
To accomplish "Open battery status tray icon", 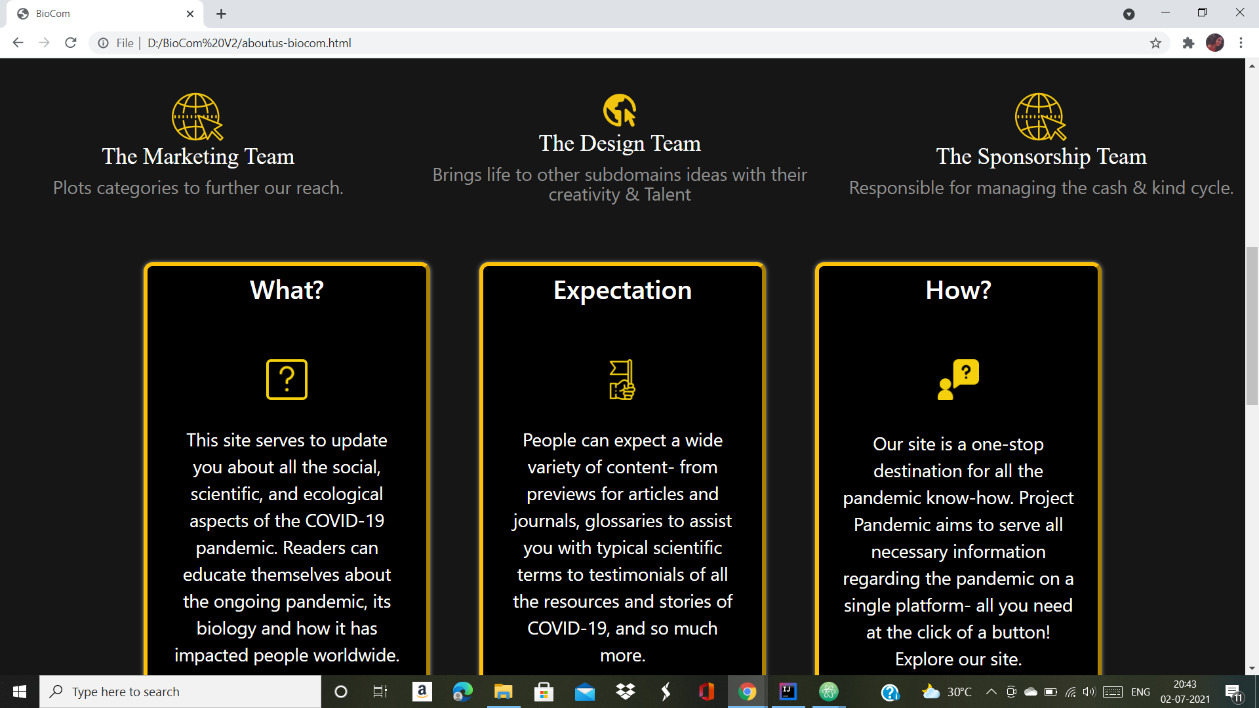I will (x=1050, y=692).
